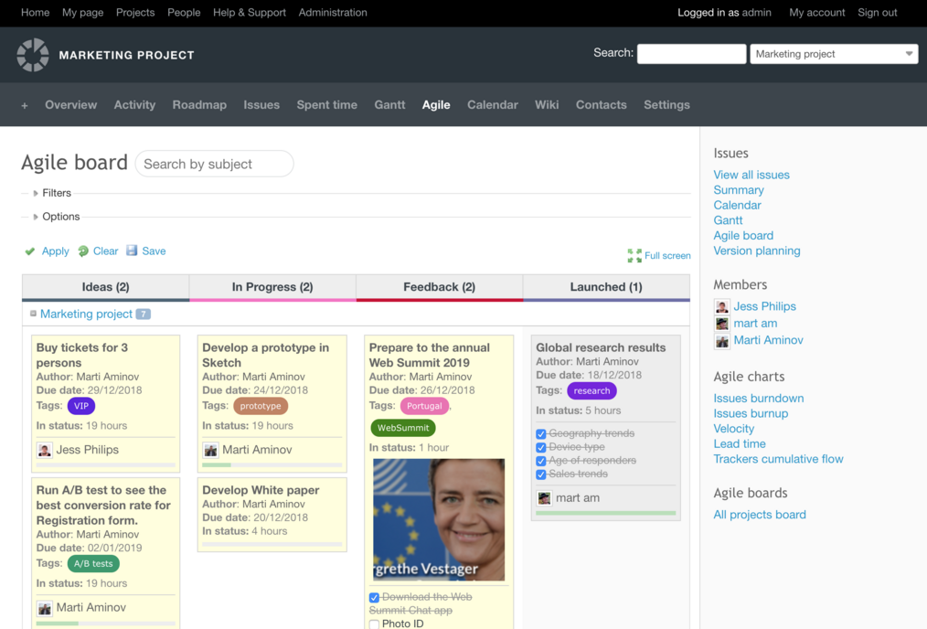Click the plus icon in the project menu

(x=25, y=106)
